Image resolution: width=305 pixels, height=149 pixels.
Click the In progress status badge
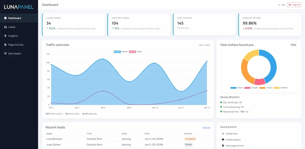[x=190, y=139]
